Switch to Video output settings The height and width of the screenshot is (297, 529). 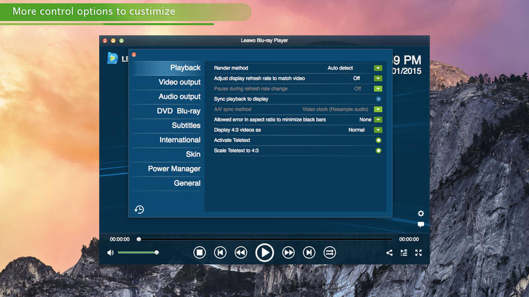pos(167,82)
